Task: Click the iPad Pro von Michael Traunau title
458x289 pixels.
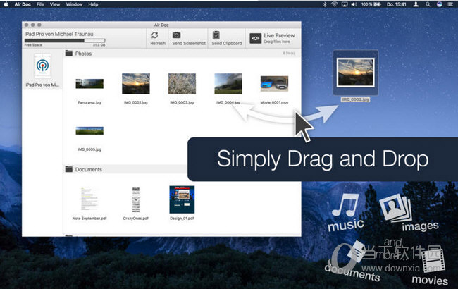Action: pyautogui.click(x=59, y=34)
